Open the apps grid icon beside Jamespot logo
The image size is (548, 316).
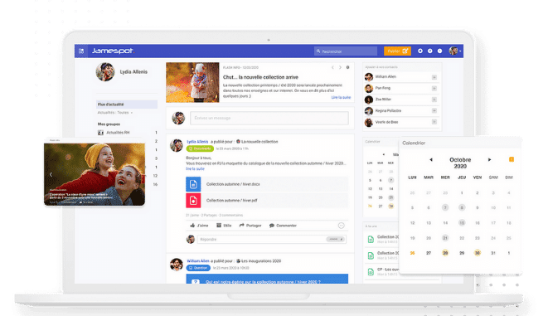pyautogui.click(x=81, y=51)
